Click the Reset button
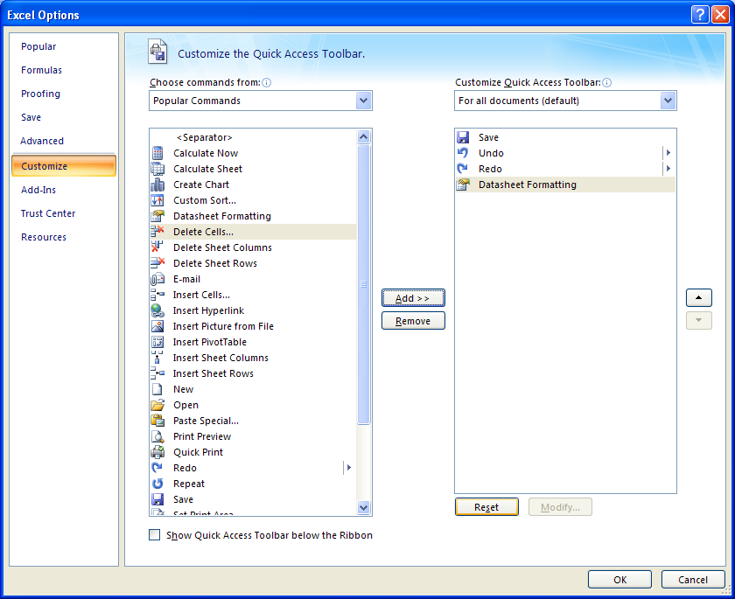Screen dimensions: 735x599 tap(486, 506)
